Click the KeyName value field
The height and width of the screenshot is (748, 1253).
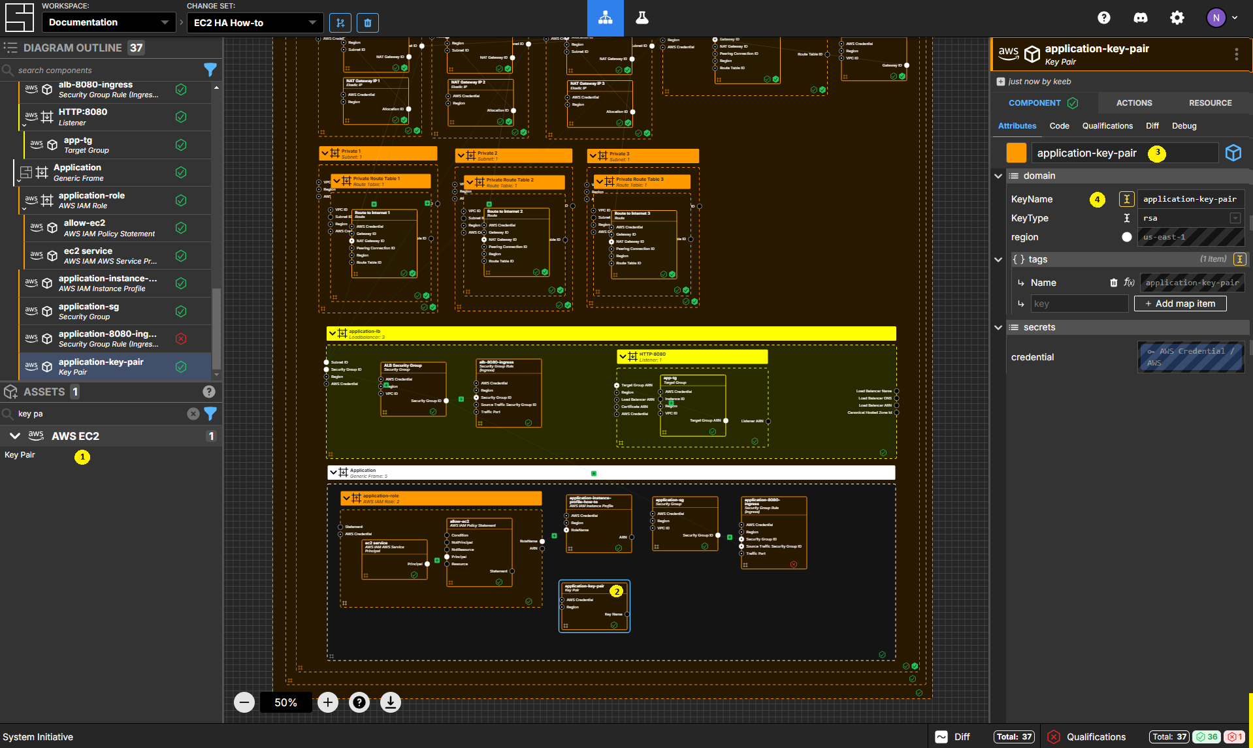[1191, 199]
